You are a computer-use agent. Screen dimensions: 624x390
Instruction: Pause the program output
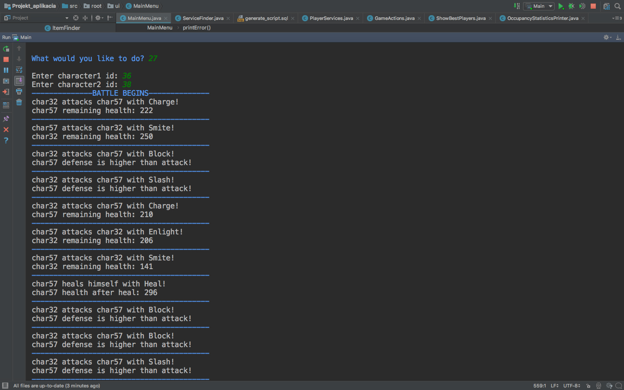click(6, 70)
